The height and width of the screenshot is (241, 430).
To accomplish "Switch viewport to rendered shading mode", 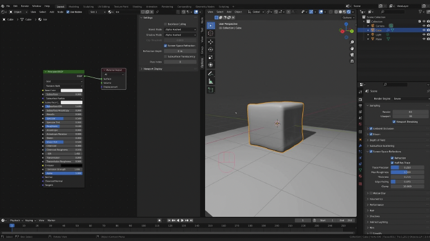I will pyautogui.click(x=349, y=12).
